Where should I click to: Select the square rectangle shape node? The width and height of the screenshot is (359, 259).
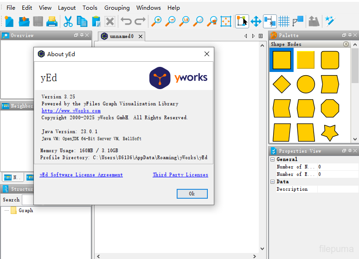coord(282,60)
